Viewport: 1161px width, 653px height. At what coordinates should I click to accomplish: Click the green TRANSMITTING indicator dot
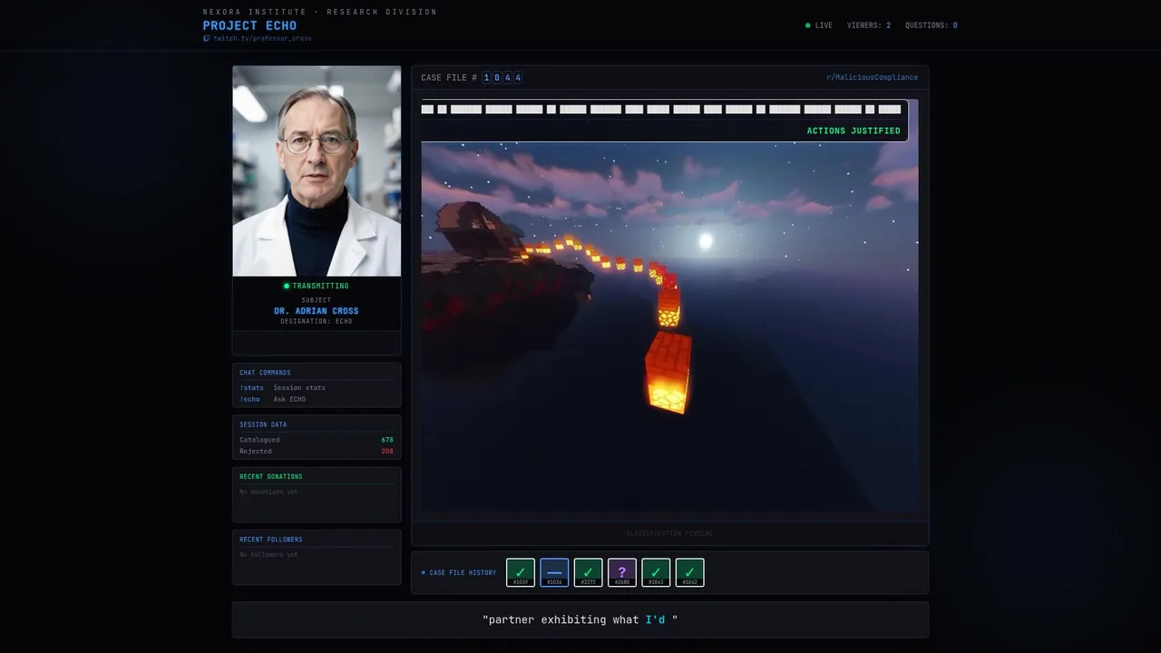[x=287, y=286]
